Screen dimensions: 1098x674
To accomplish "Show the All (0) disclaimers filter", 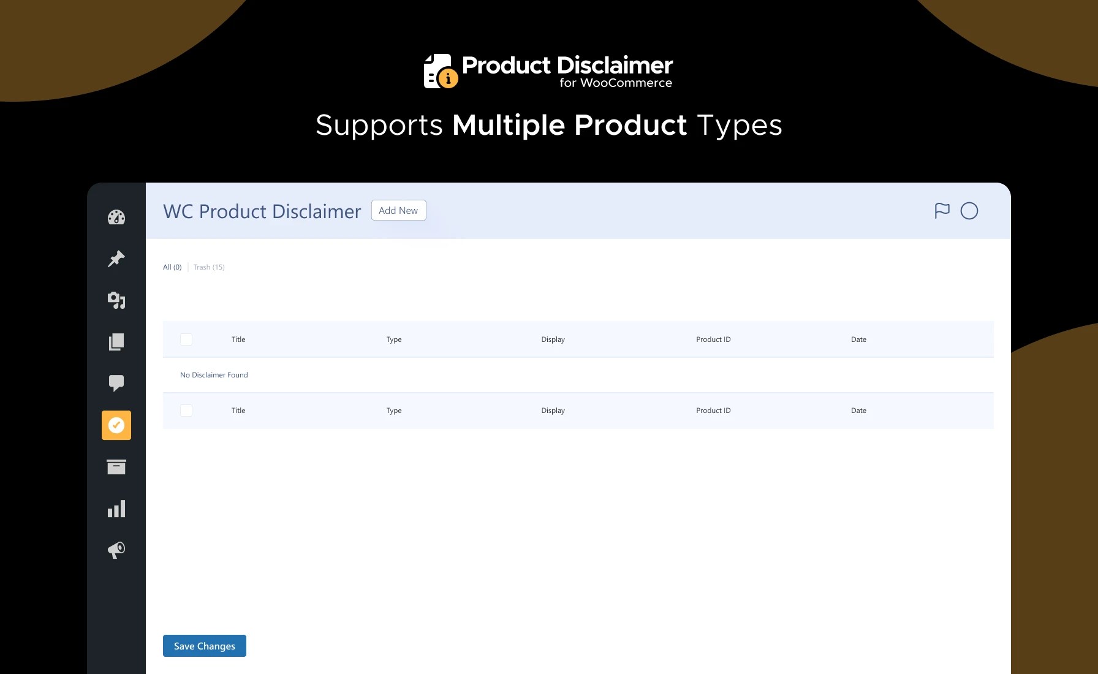I will point(172,267).
